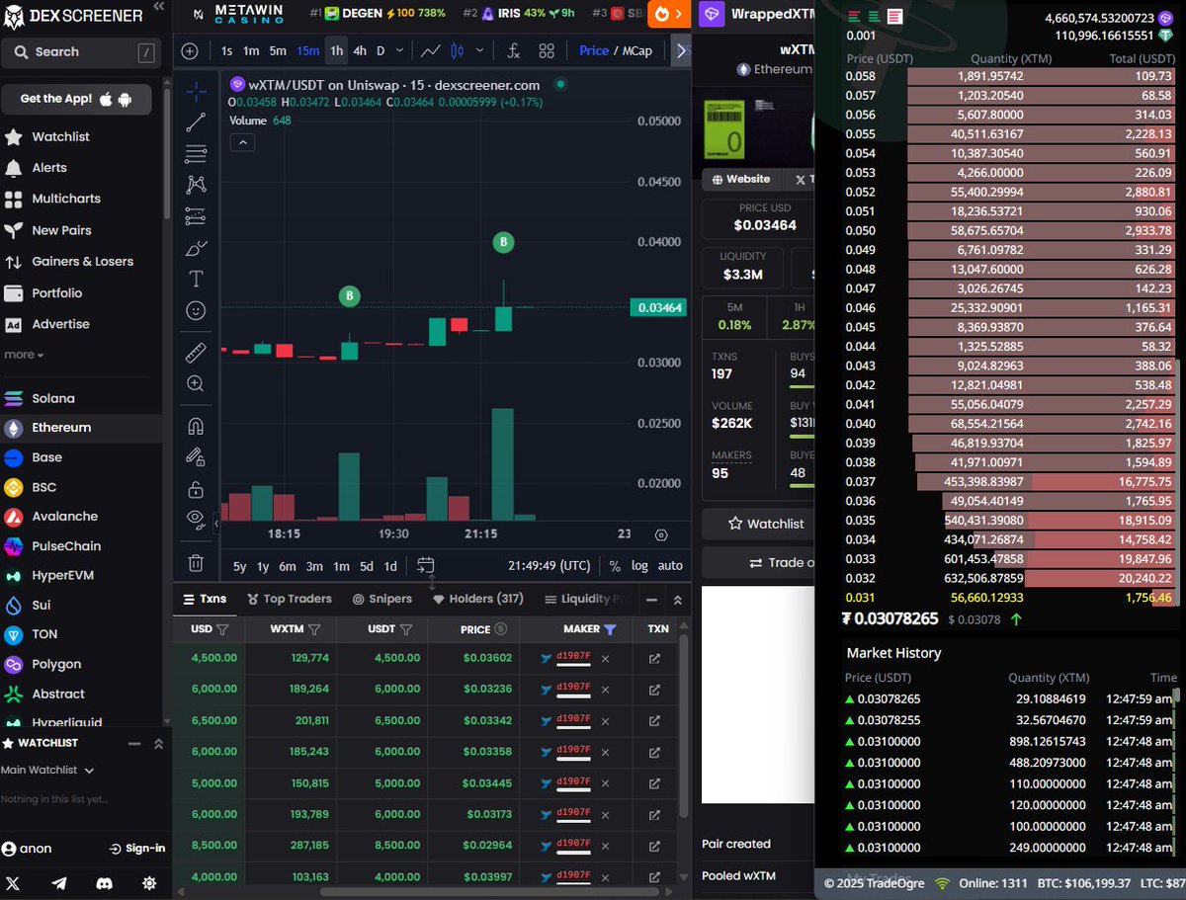Expand watchlist panel with double chevron
This screenshot has width=1186, height=900.
click(158, 743)
